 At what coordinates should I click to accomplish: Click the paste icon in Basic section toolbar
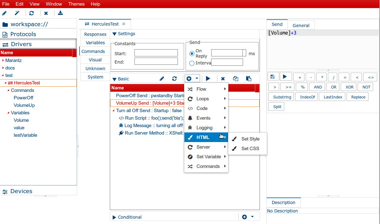tap(249, 79)
